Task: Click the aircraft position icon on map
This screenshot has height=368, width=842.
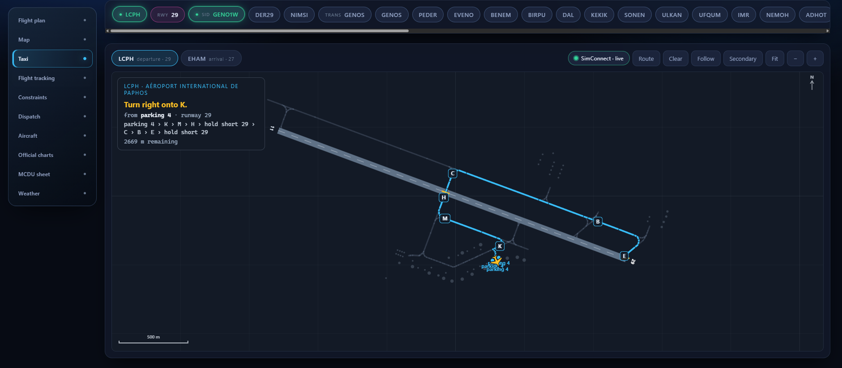Action: (496, 261)
